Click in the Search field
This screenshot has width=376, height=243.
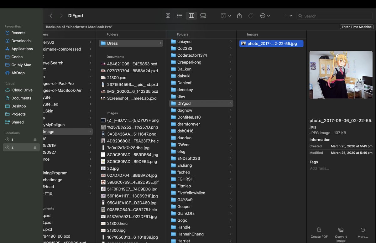335,16
